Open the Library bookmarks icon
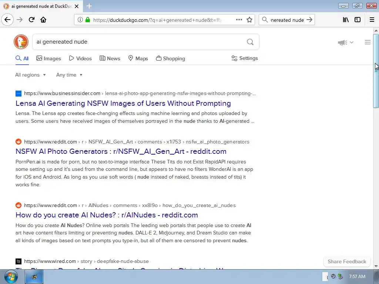 point(346,20)
